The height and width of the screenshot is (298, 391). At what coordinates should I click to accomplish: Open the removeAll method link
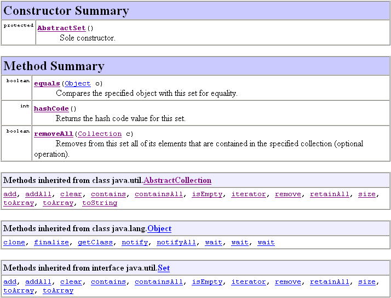tap(53, 134)
